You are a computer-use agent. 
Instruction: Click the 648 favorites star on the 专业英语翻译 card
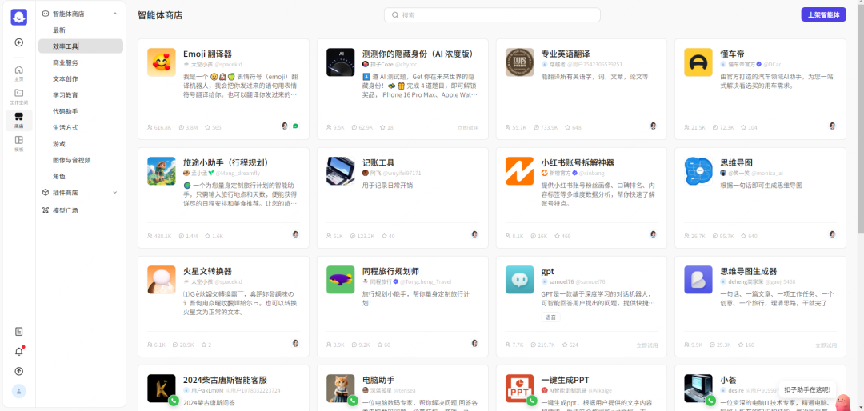click(573, 127)
